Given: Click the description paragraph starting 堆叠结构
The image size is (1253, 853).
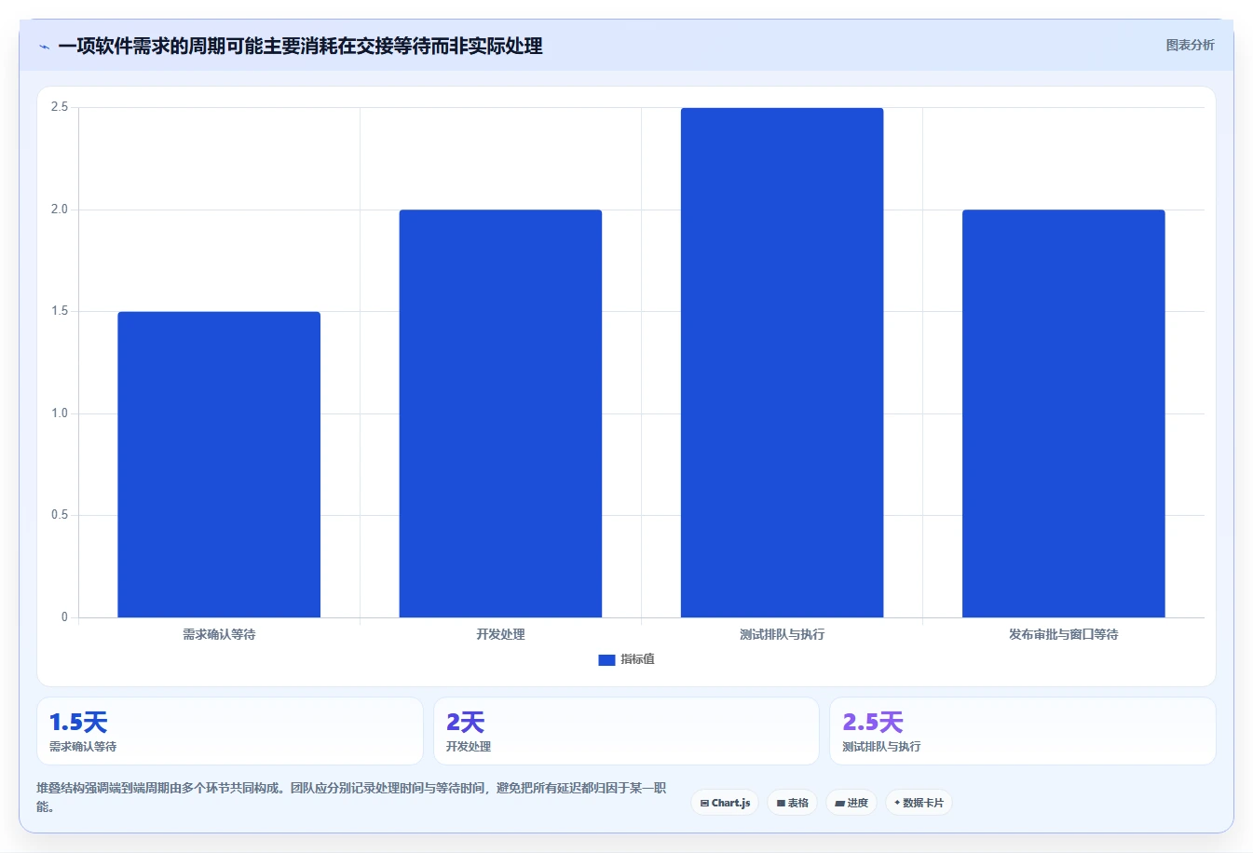Looking at the screenshot, I should [x=351, y=797].
